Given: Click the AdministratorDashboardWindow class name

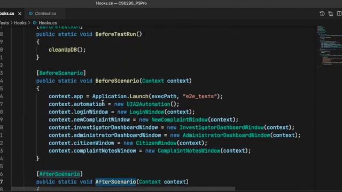Looking at the screenshot, I should pyautogui.click(x=227, y=135).
